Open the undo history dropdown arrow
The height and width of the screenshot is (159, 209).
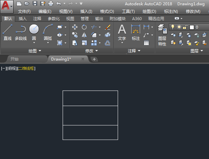(64, 4)
